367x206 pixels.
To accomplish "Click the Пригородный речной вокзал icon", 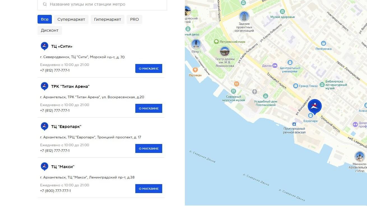I will click(294, 124).
